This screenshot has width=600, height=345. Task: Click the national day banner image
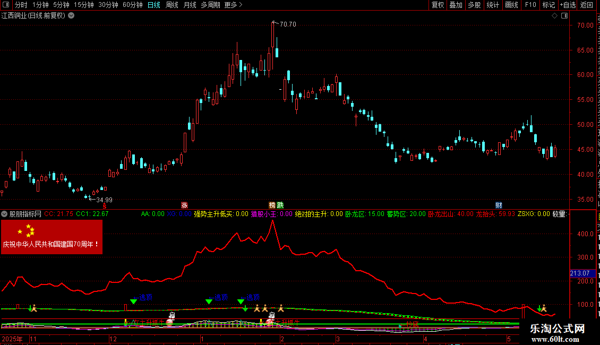tap(52, 237)
